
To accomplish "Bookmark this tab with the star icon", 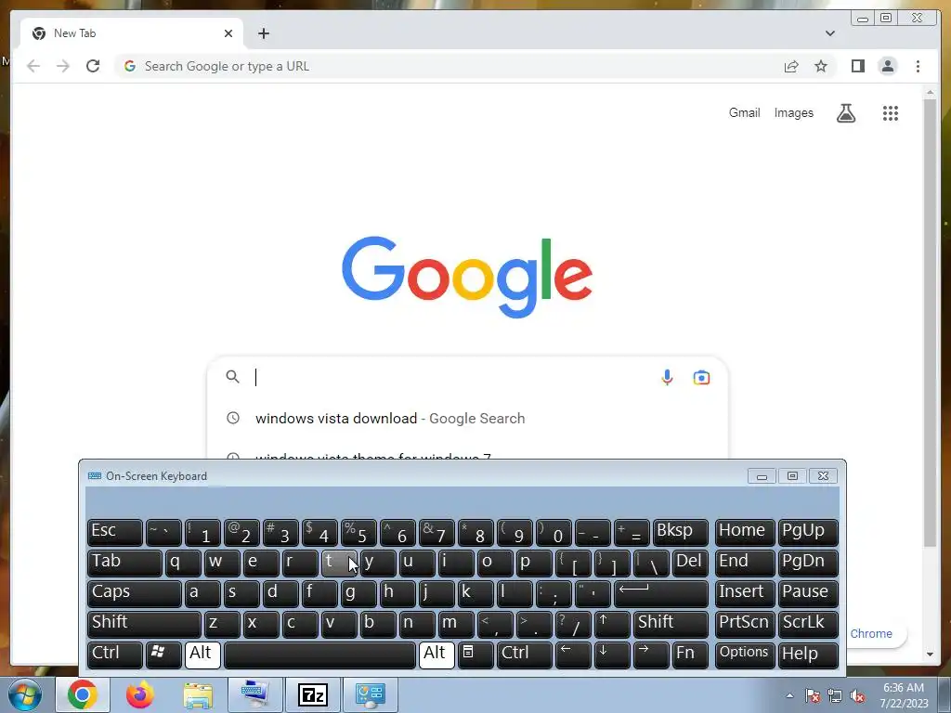I will coord(821,66).
